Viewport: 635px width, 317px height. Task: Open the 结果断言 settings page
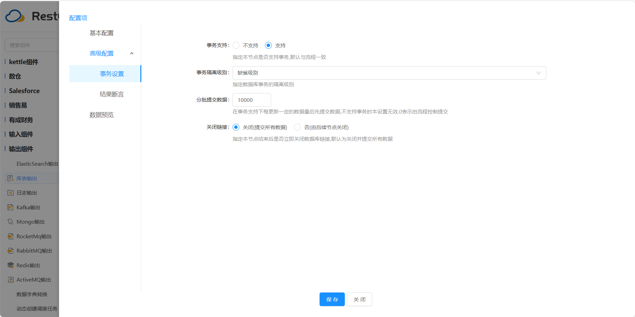click(112, 94)
